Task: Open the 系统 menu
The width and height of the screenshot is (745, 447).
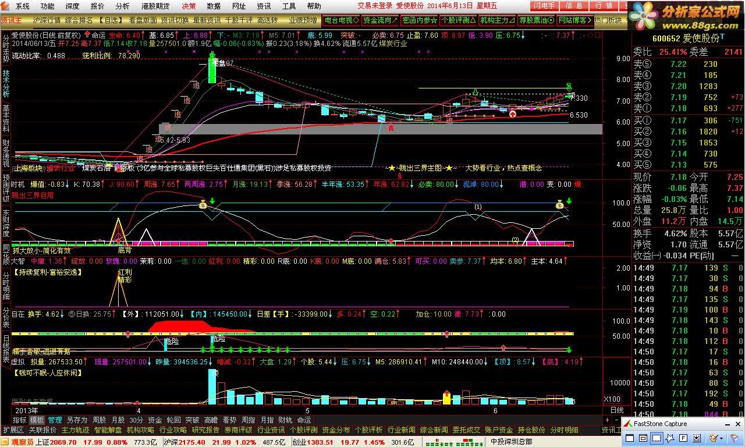Action: click(22, 6)
